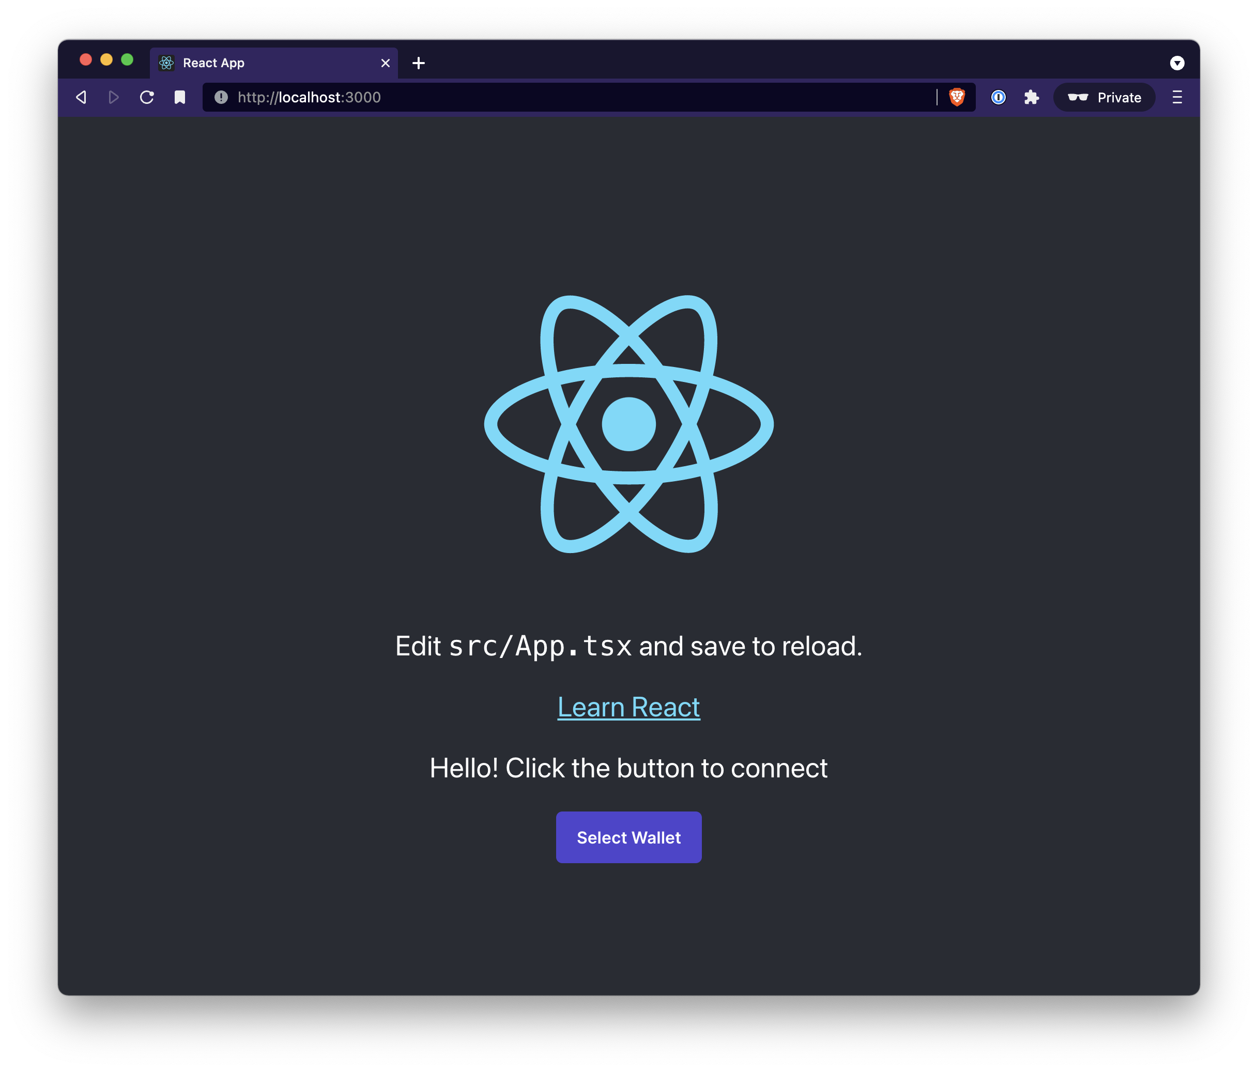Follow the Learn React link
Image resolution: width=1258 pixels, height=1072 pixels.
coord(628,707)
